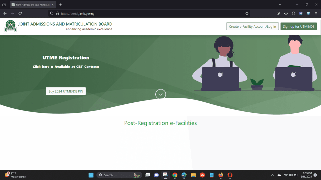Open Firefox from the taskbar

coord(221,175)
